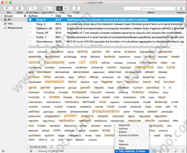Viewport: 187px width, 153px height.
Task: Open the Inspector info icon
Action: click(181, 9)
